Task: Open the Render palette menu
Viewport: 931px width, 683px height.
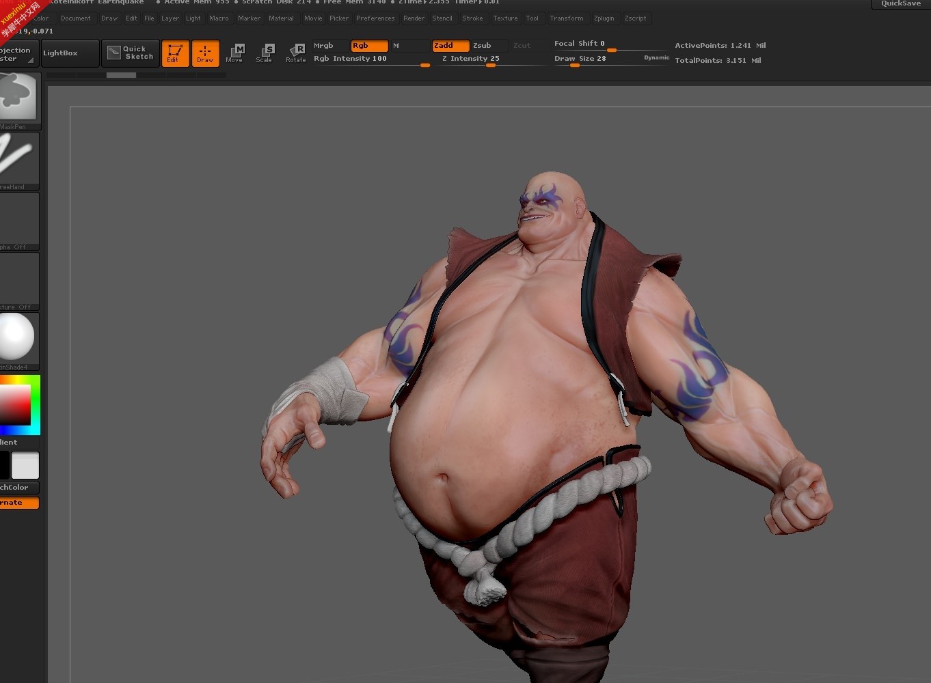Action: pyautogui.click(x=414, y=18)
